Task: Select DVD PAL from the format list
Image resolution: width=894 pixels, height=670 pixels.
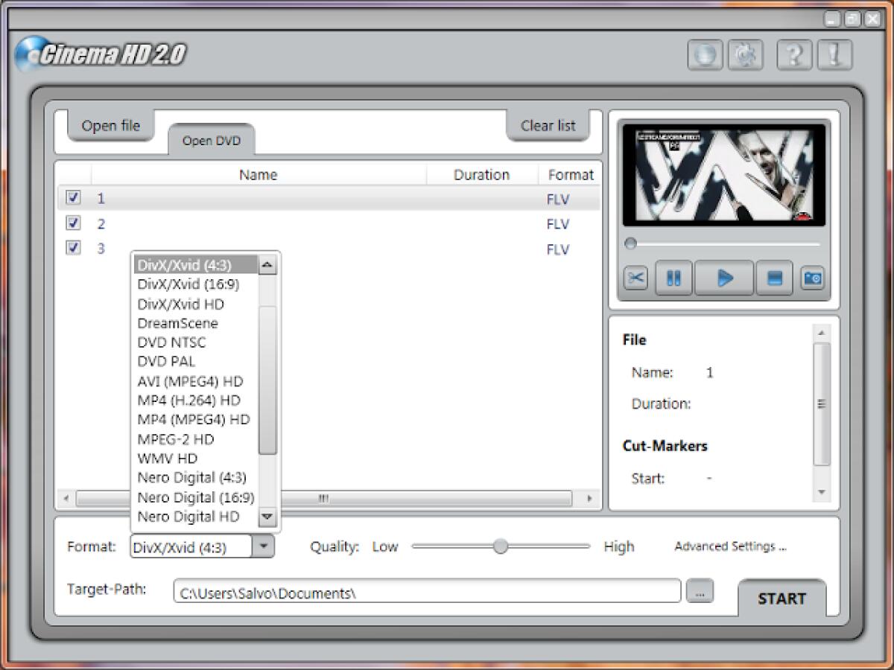Action: pos(165,362)
